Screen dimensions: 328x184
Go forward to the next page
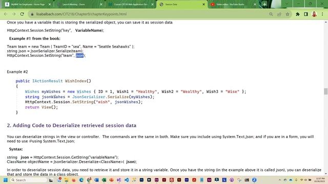coord(14,14)
